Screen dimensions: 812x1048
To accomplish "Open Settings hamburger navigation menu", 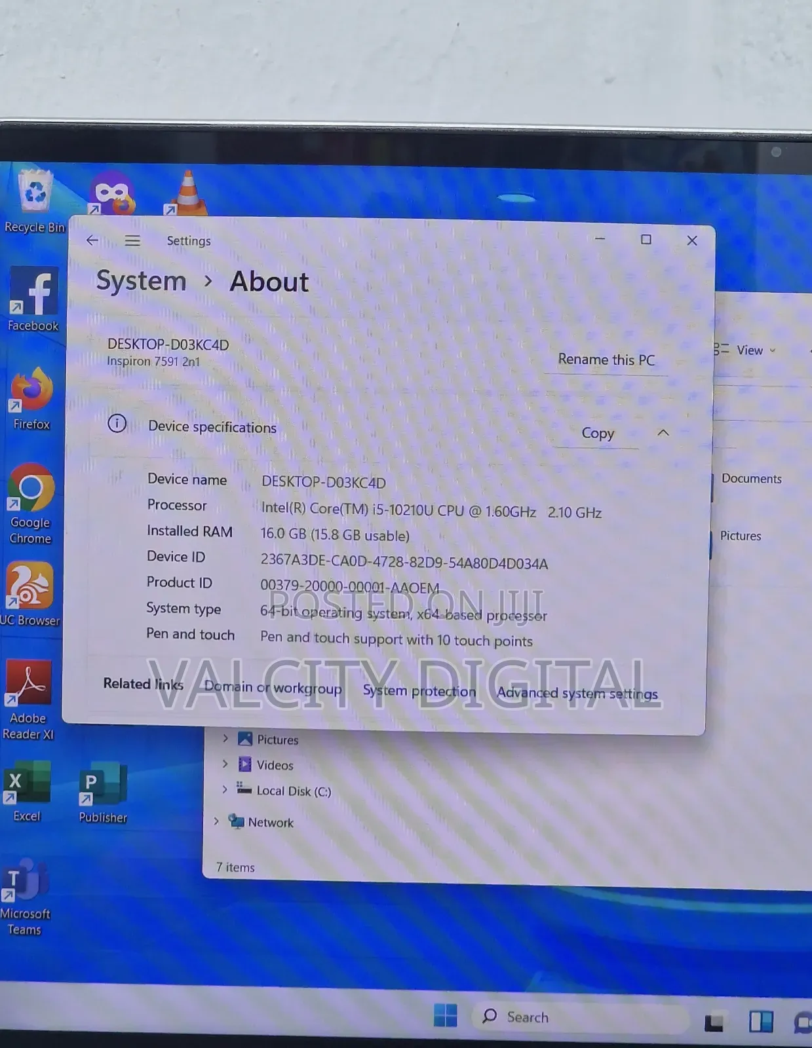I will tap(132, 240).
